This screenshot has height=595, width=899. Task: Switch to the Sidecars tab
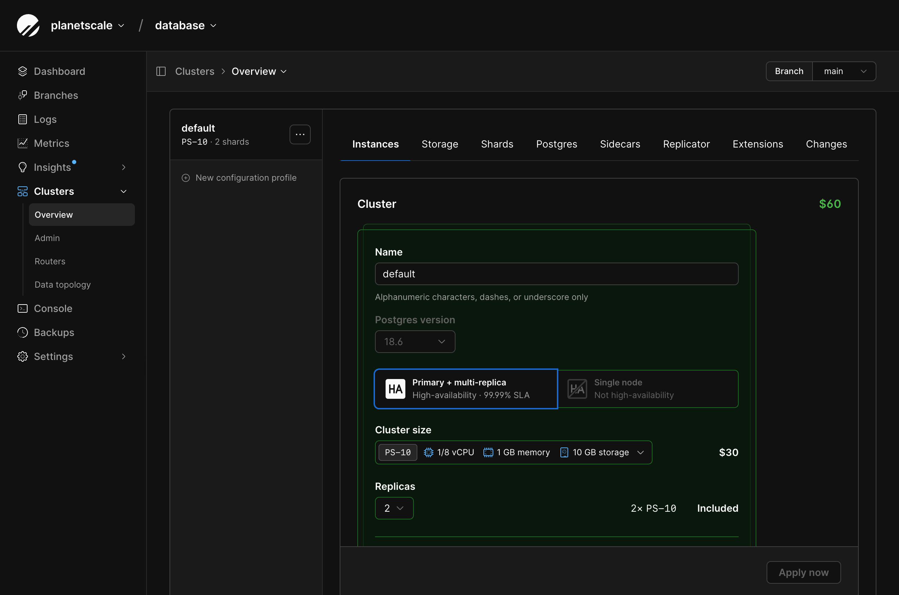tap(620, 144)
